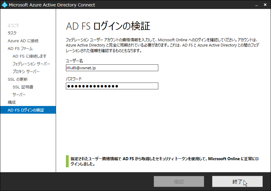Click the federation description paragraph
This screenshot has height=191, width=271.
pos(163,45)
